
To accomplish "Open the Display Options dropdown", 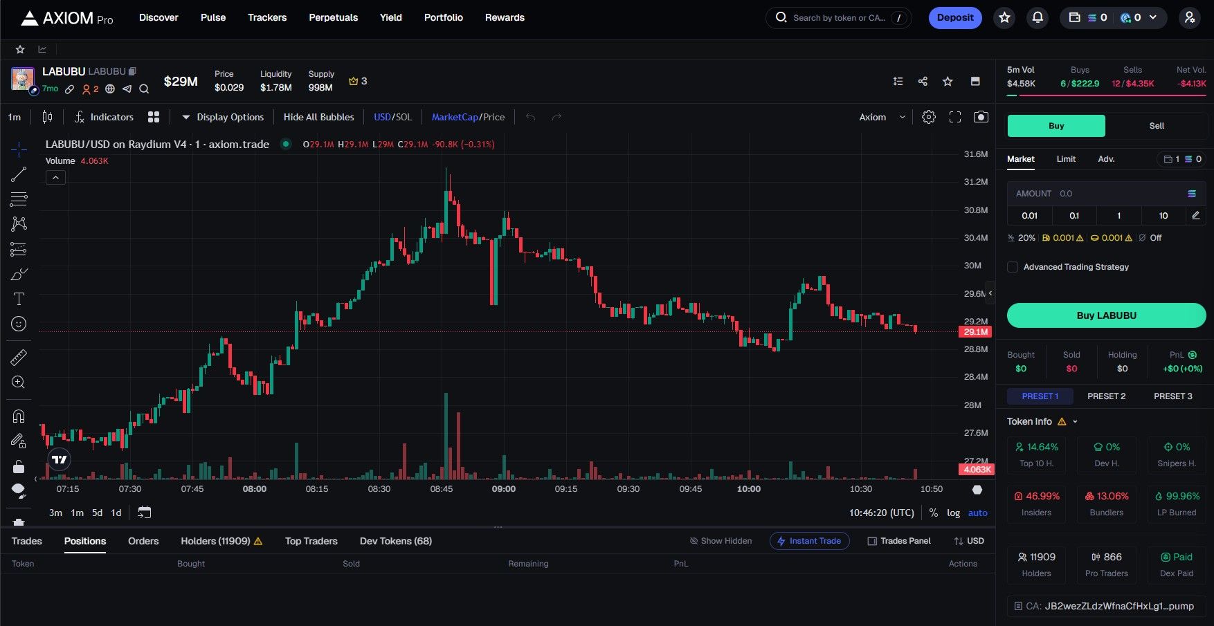I will coord(222,117).
